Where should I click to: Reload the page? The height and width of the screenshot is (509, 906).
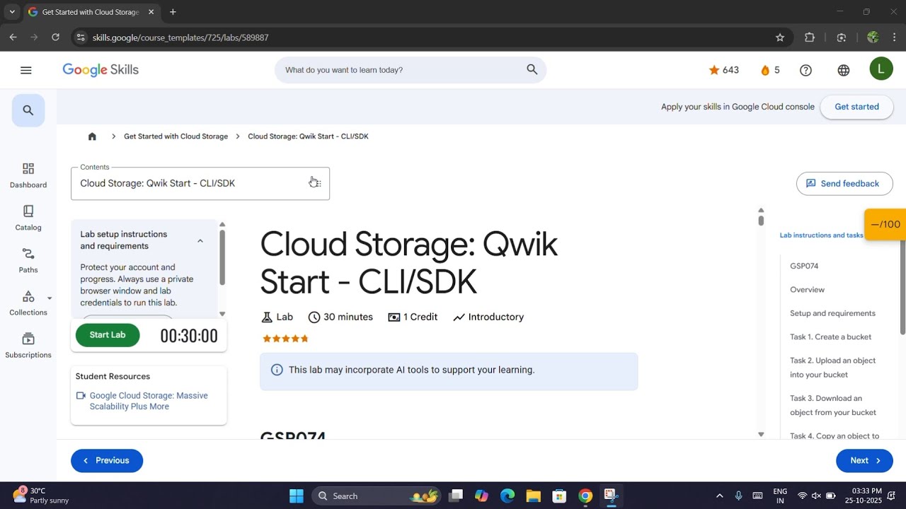(55, 37)
